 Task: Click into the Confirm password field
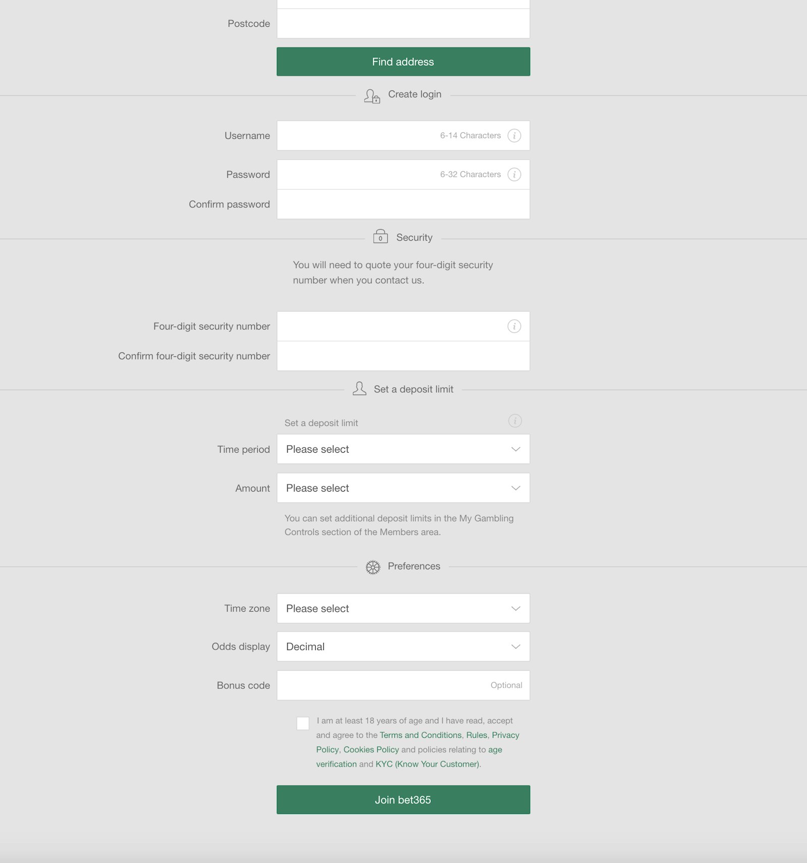coord(403,204)
